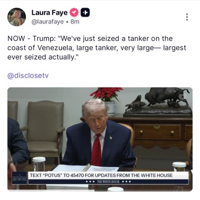This screenshot has width=200, height=200.
Task: Click the black plus subscriber badge
Action: [85, 12]
